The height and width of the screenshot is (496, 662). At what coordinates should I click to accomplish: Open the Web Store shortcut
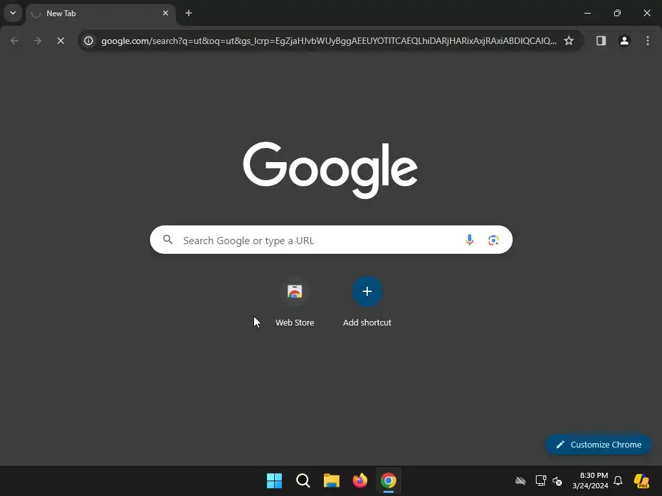coord(295,302)
